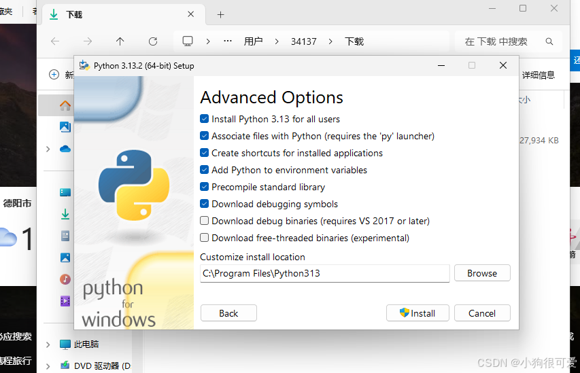
Task: Open OneDrive cloud in Explorer sidebar
Action: coord(65,149)
